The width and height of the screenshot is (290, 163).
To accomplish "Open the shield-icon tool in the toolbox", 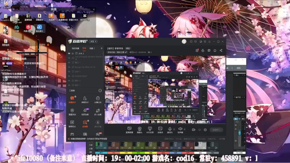I will click(x=72, y=112).
